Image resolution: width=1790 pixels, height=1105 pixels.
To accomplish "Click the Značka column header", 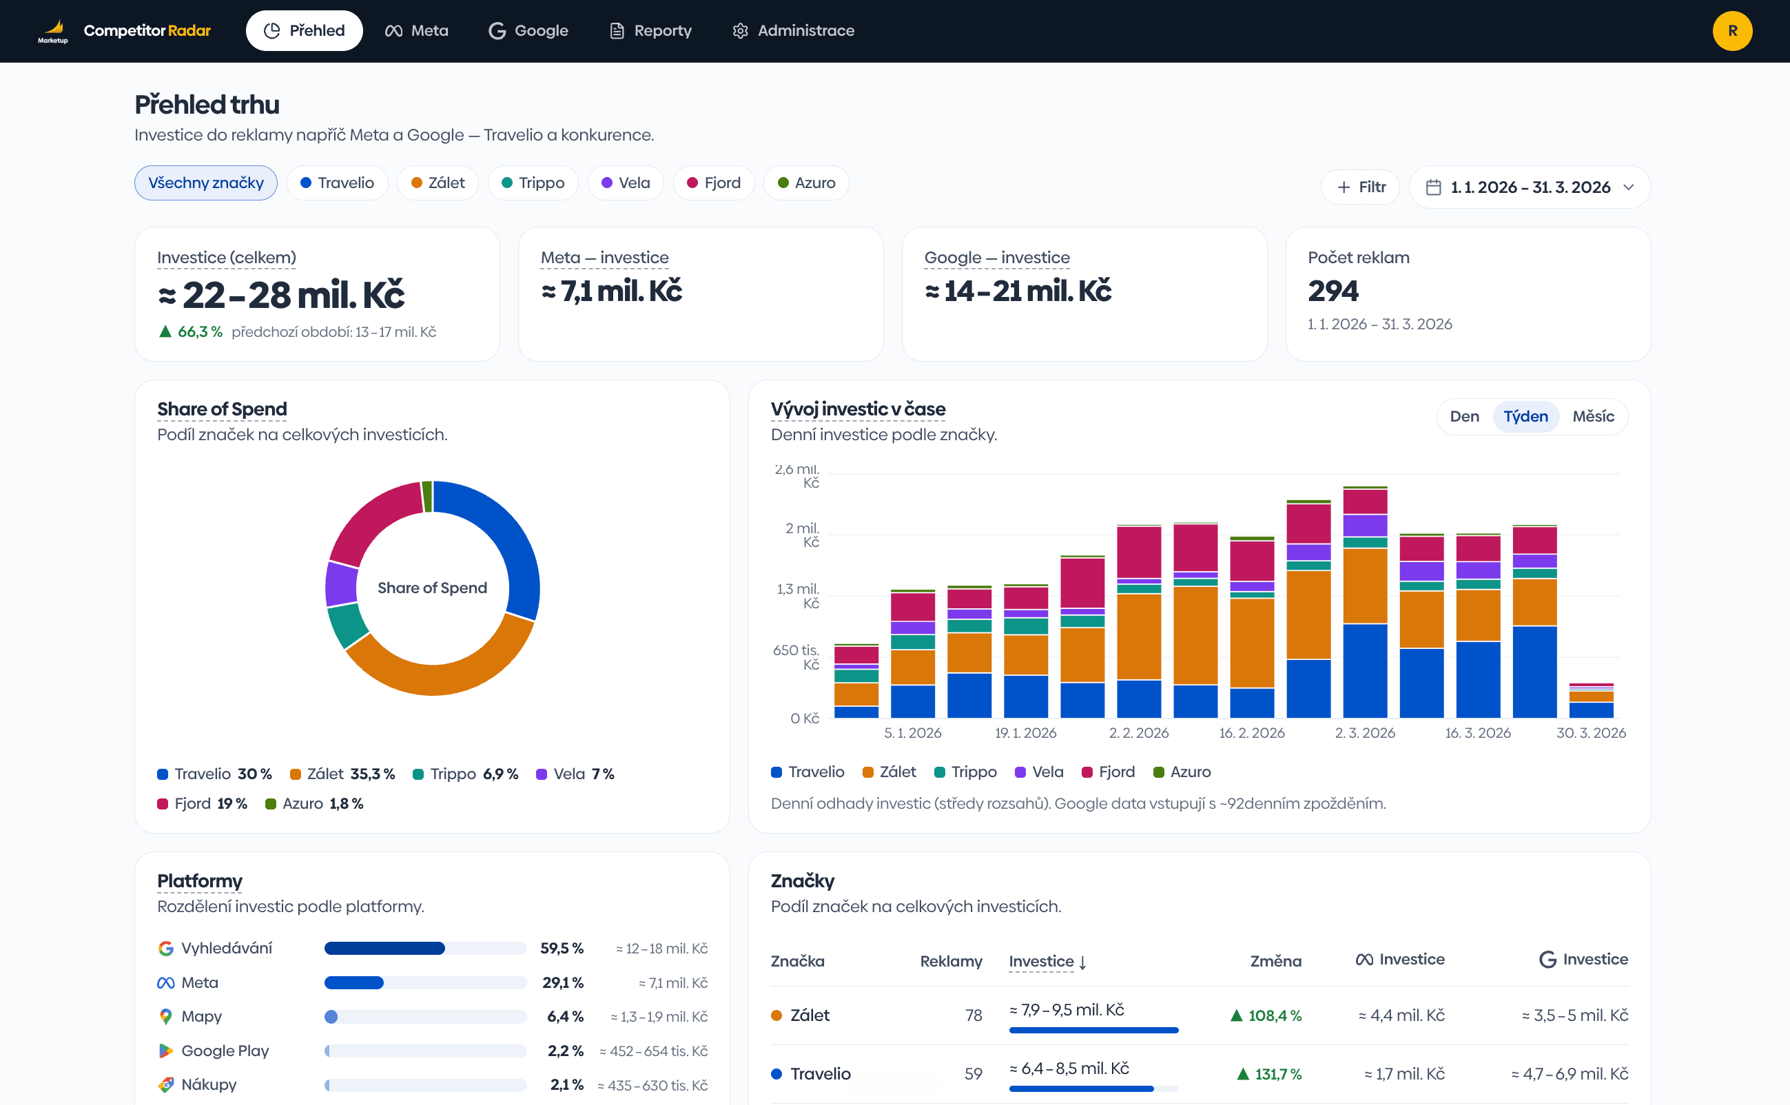I will [797, 962].
